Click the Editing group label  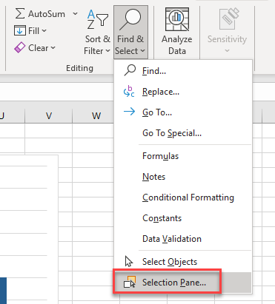[79, 68]
